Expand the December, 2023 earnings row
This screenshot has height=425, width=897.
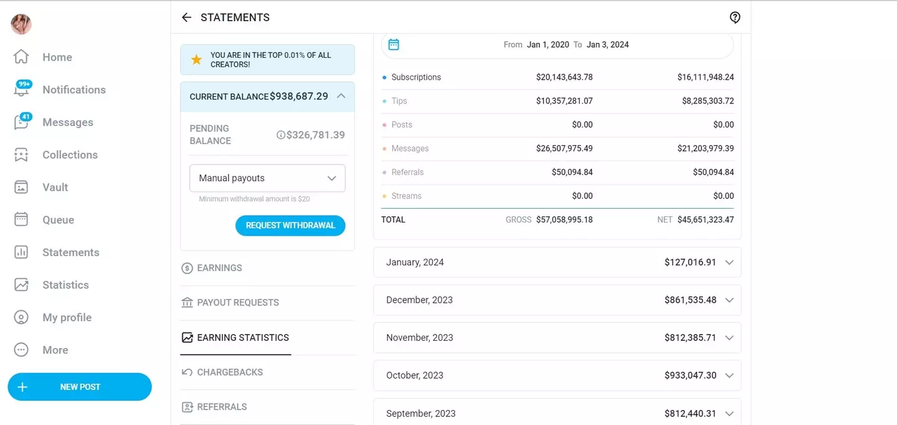tap(729, 300)
